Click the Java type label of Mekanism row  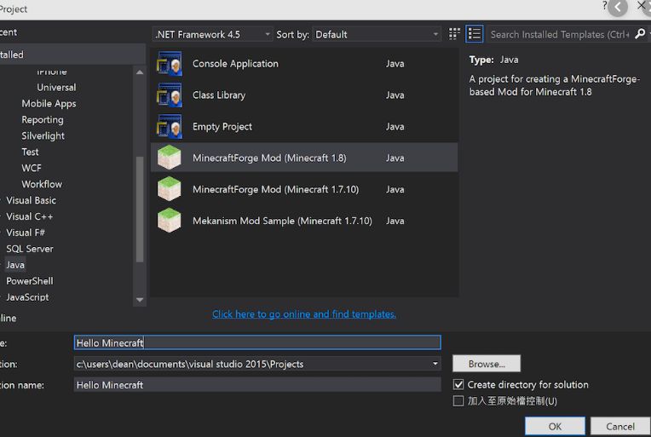(x=395, y=221)
